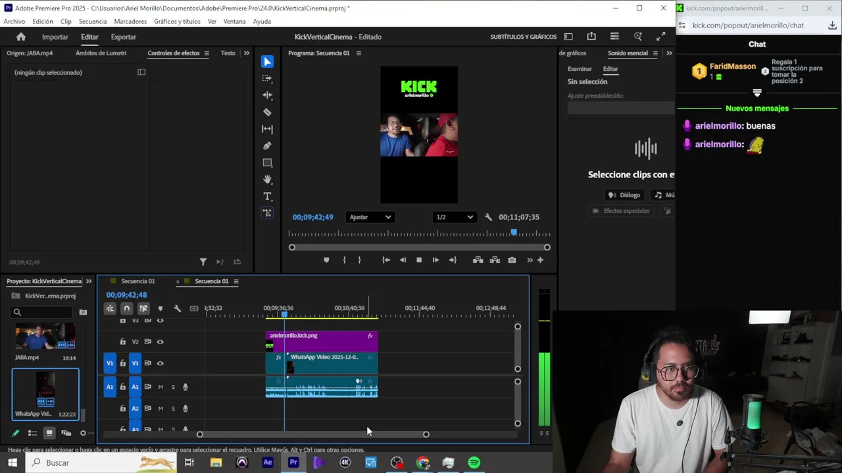The image size is (842, 473).
Task: Open the Examinar tab in Sonido esencial
Action: click(x=580, y=69)
